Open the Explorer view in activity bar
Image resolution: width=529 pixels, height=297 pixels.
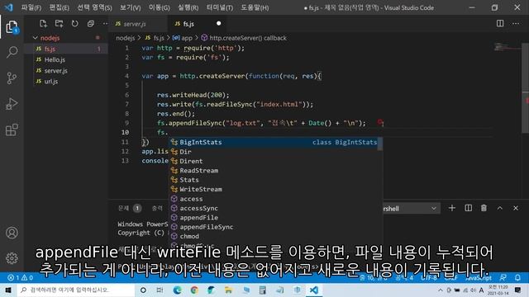[12, 27]
